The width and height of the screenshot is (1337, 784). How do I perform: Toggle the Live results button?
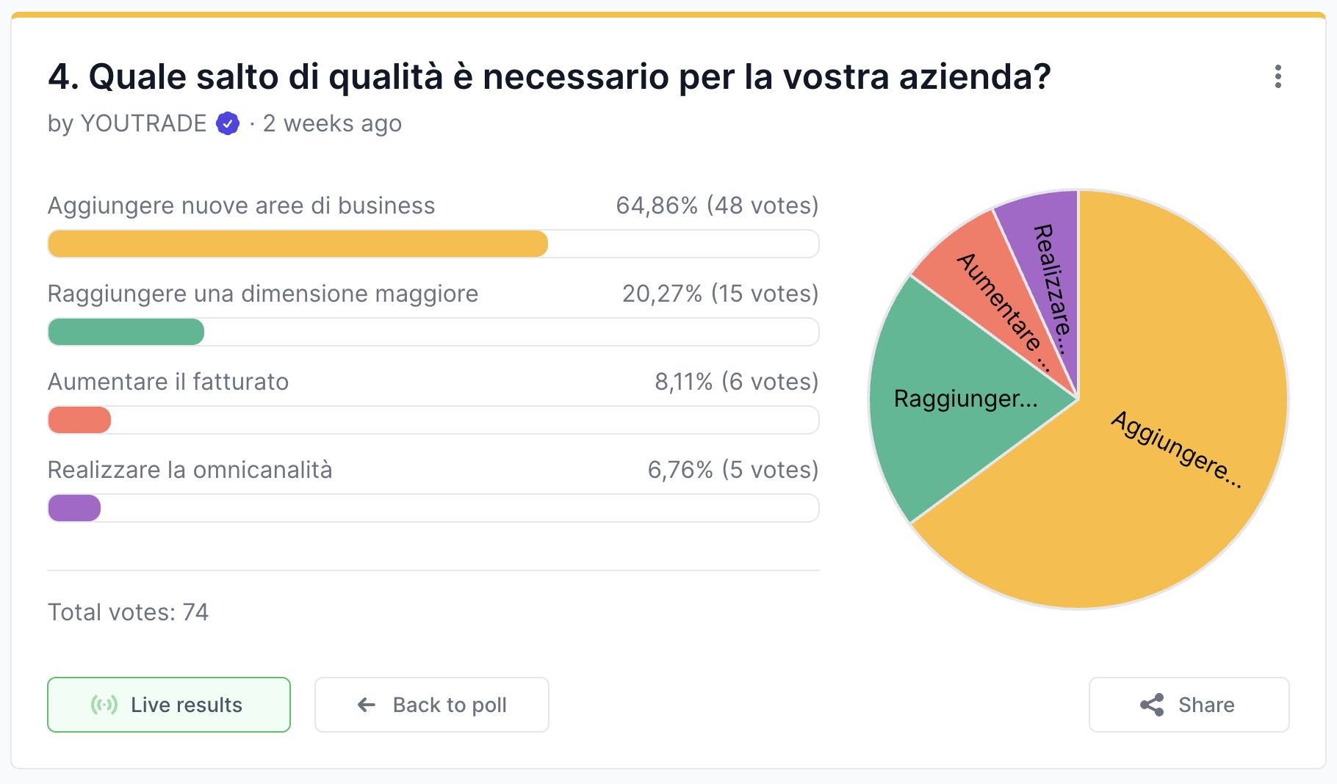coord(169,705)
